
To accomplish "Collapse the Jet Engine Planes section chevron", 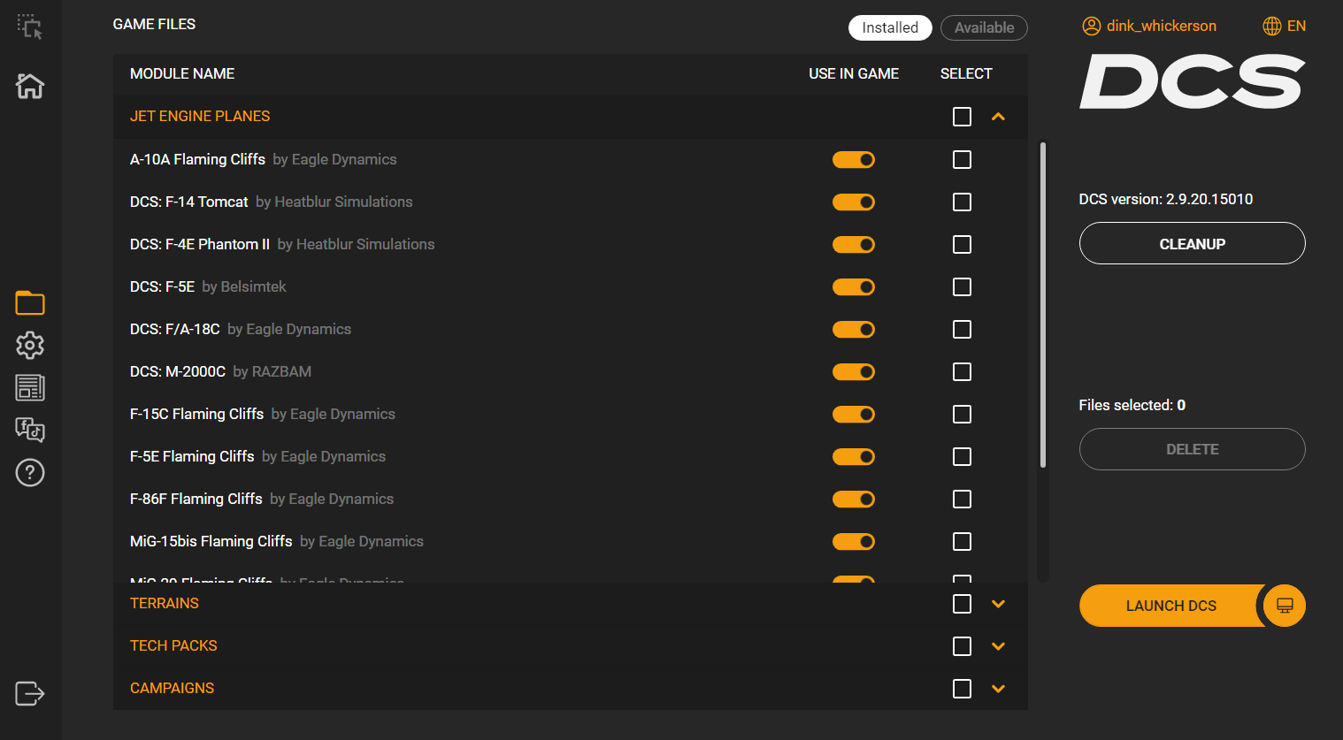I will point(998,116).
